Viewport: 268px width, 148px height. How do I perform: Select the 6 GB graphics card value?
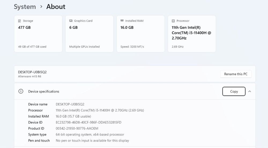click(73, 27)
